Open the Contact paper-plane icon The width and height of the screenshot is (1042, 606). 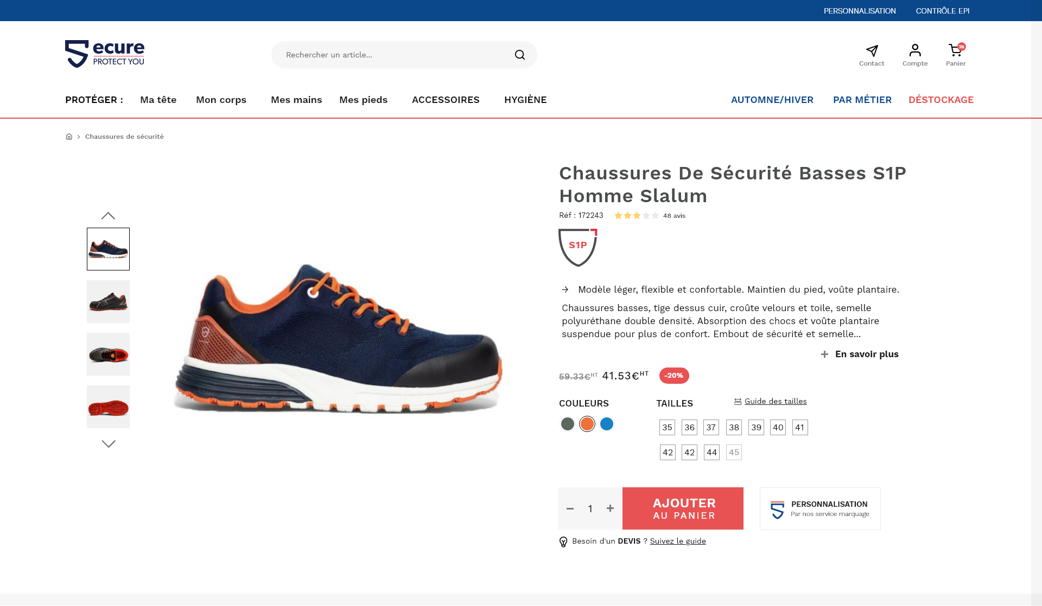click(x=872, y=51)
